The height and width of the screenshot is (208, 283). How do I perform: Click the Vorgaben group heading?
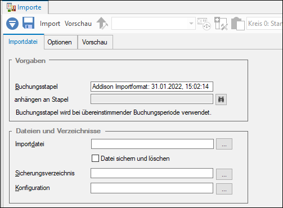pyautogui.click(x=30, y=61)
